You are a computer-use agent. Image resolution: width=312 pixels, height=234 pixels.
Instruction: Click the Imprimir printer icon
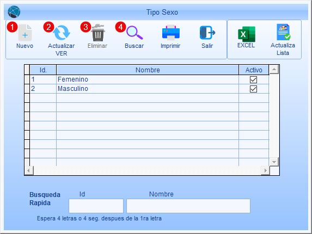point(171,32)
